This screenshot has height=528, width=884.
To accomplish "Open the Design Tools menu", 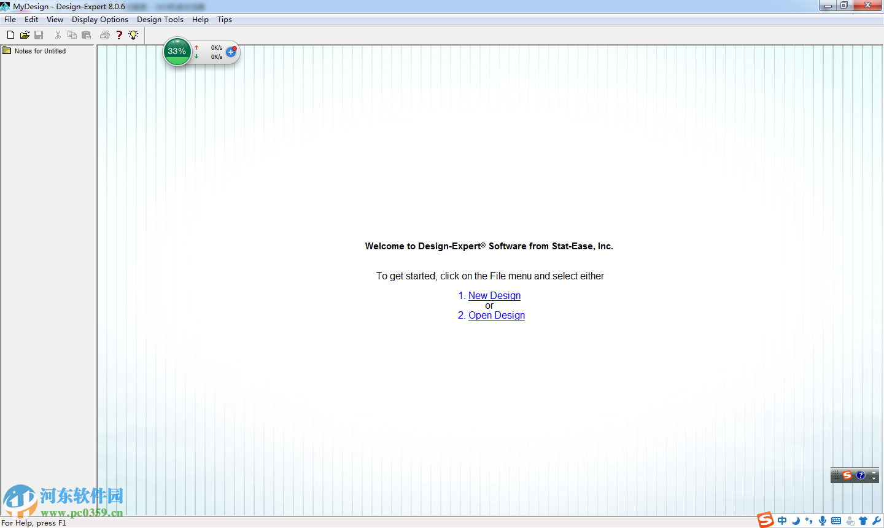I will click(x=160, y=20).
